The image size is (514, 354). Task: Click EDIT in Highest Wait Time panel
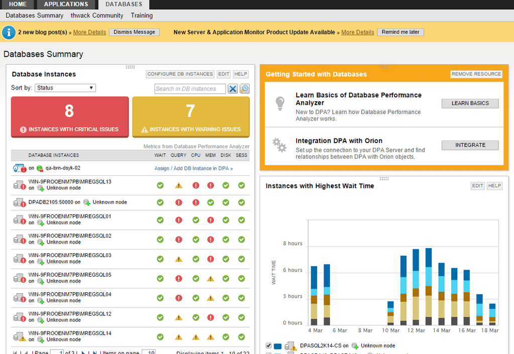[x=478, y=186]
